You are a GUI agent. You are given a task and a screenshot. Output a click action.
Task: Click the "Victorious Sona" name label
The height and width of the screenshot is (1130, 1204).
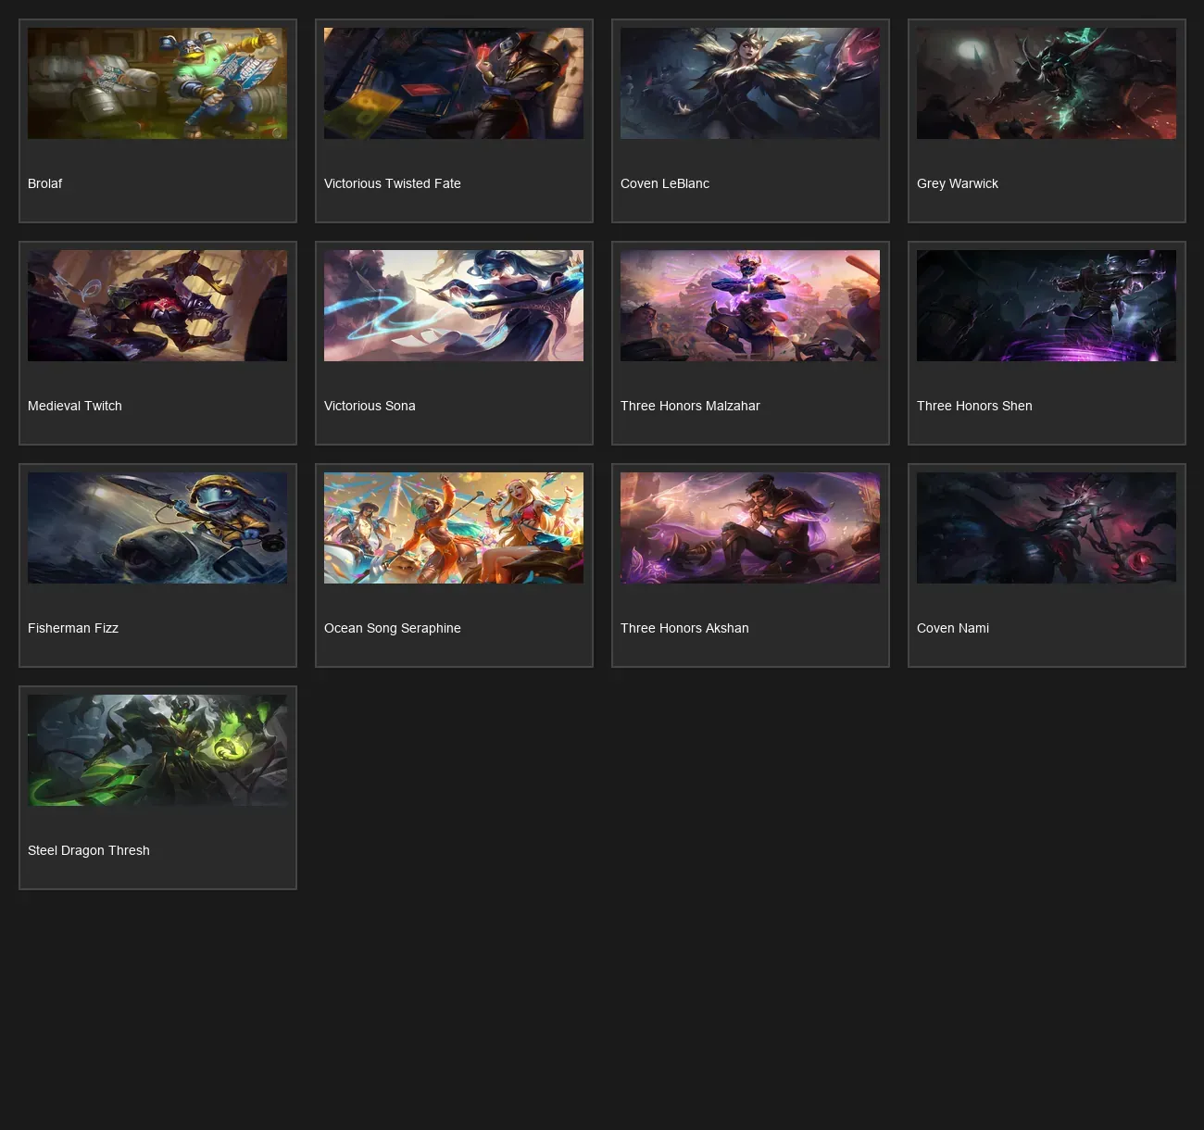point(370,406)
